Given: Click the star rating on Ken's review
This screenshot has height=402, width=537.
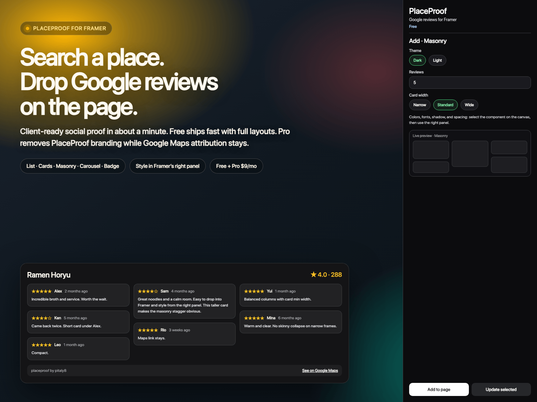Looking at the screenshot, I should (x=42, y=318).
